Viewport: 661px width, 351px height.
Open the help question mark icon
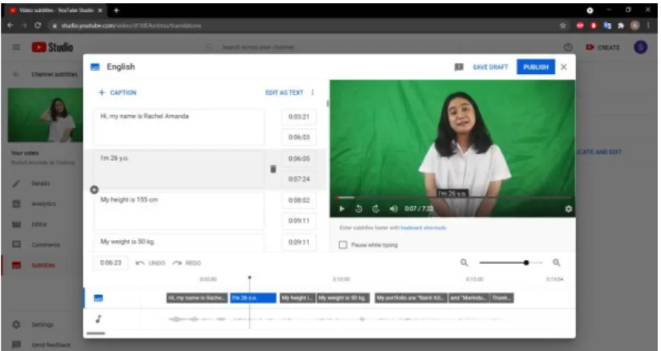point(569,47)
